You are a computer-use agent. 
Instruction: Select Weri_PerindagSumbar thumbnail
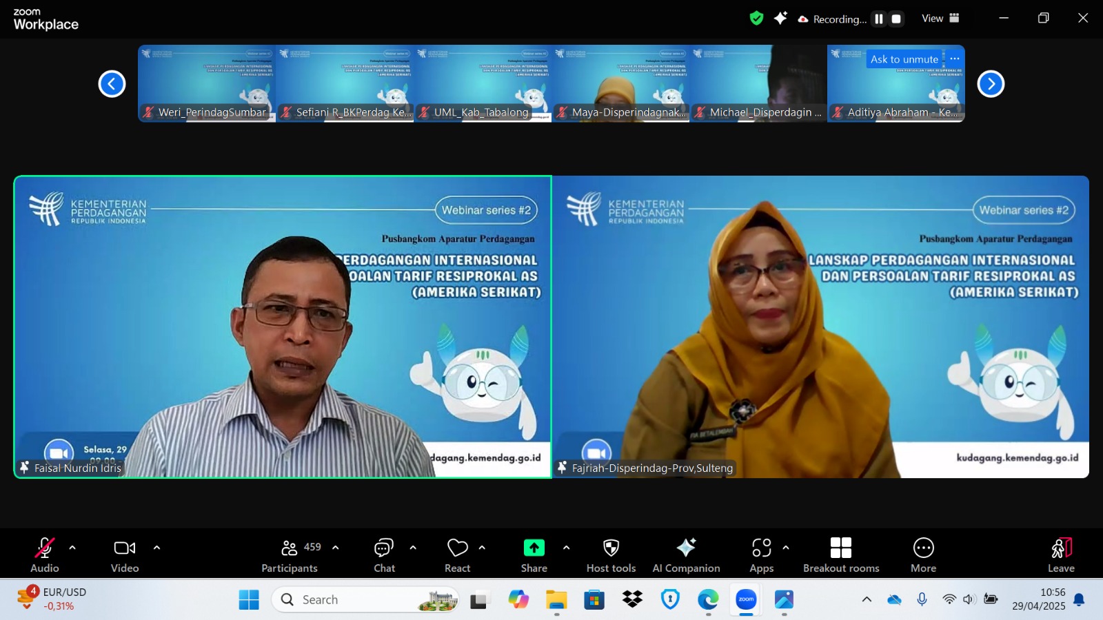coord(207,83)
